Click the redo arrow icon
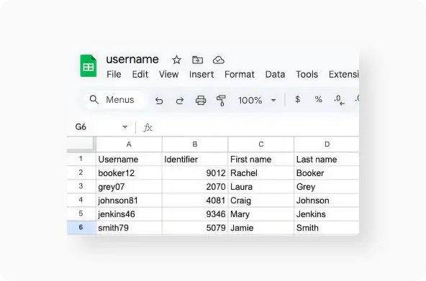The height and width of the screenshot is (281, 426). click(180, 101)
